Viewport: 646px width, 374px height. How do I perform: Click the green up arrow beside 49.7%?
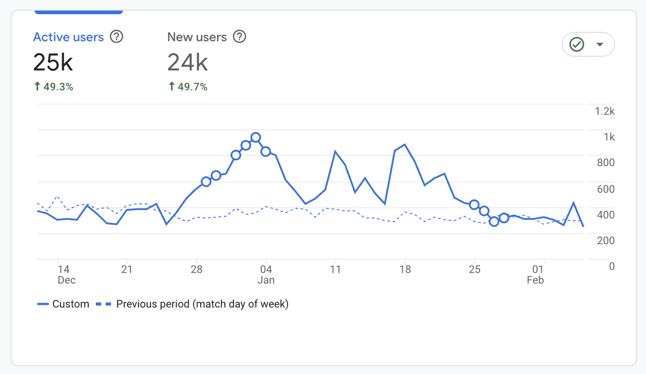tap(172, 86)
